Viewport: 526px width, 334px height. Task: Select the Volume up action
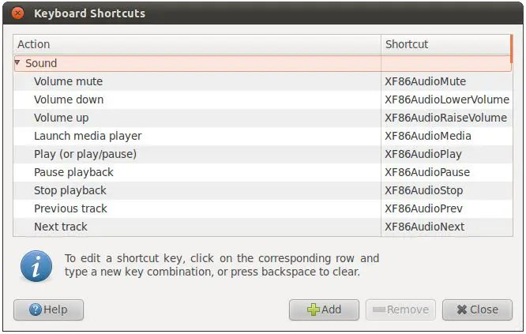pos(62,118)
